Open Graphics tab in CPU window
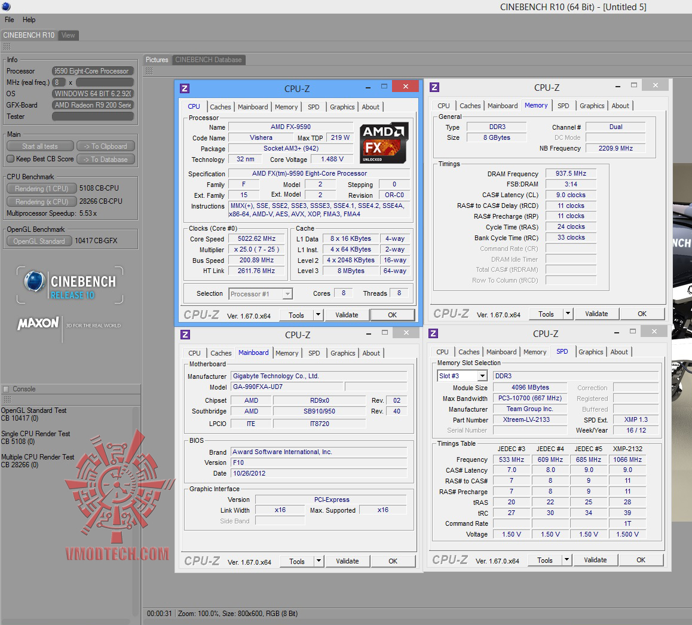692x625 pixels. (x=342, y=107)
